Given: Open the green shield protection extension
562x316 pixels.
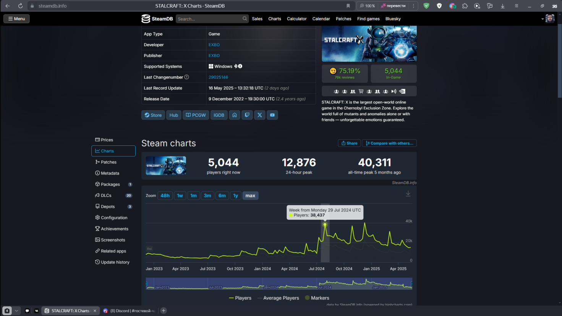Looking at the screenshot, I should tap(426, 6).
